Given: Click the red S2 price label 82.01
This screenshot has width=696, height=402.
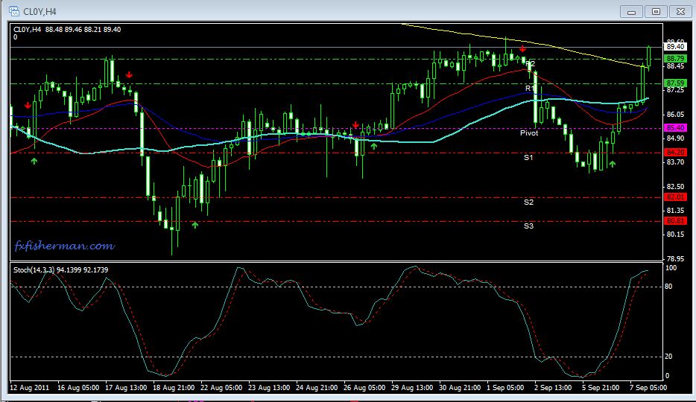Looking at the screenshot, I should (675, 197).
